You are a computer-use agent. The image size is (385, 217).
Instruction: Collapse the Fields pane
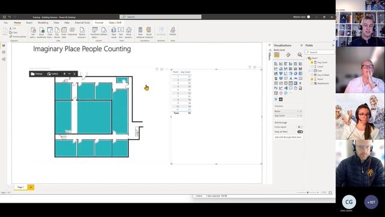click(333, 46)
